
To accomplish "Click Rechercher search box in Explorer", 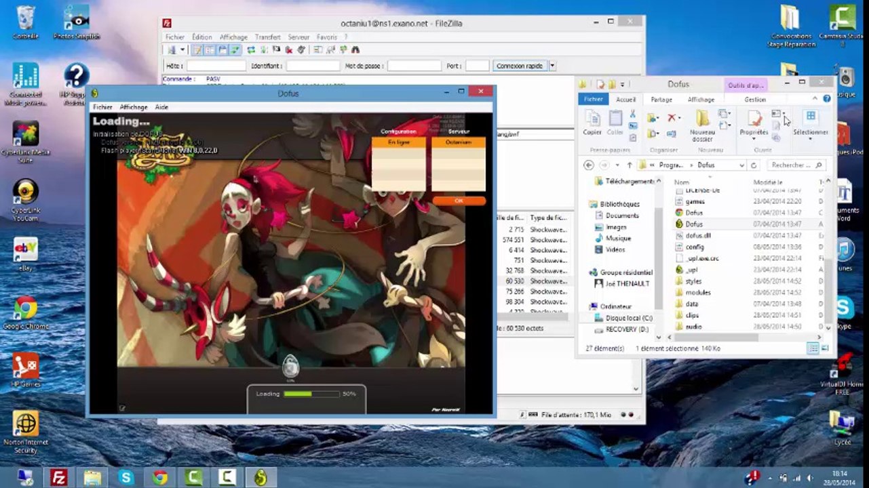I will coord(796,165).
